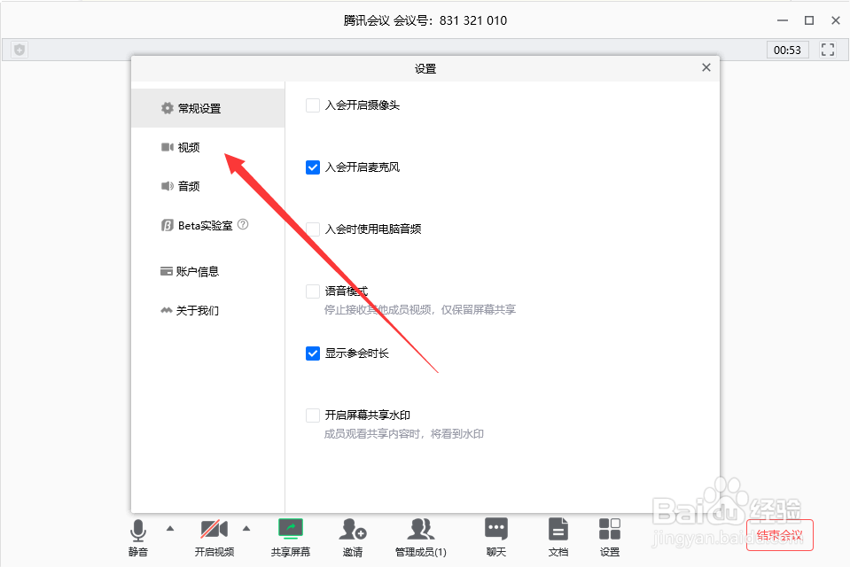Open 账户信息 account information
This screenshot has width=850, height=567.
pos(199,271)
